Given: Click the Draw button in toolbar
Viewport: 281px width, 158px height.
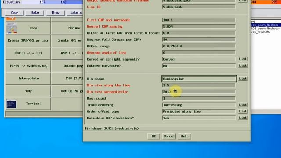Looking at the screenshot, I should coord(56,13).
